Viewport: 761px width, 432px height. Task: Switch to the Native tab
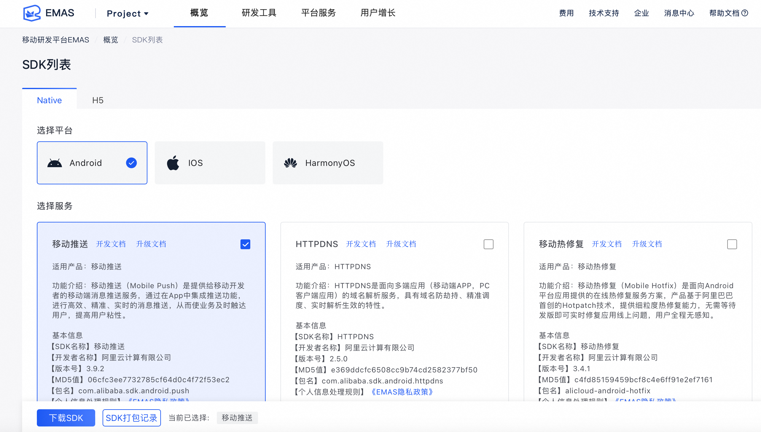[49, 100]
